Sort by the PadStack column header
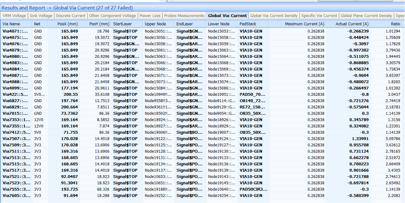The height and width of the screenshot is (203, 405). [x=253, y=24]
